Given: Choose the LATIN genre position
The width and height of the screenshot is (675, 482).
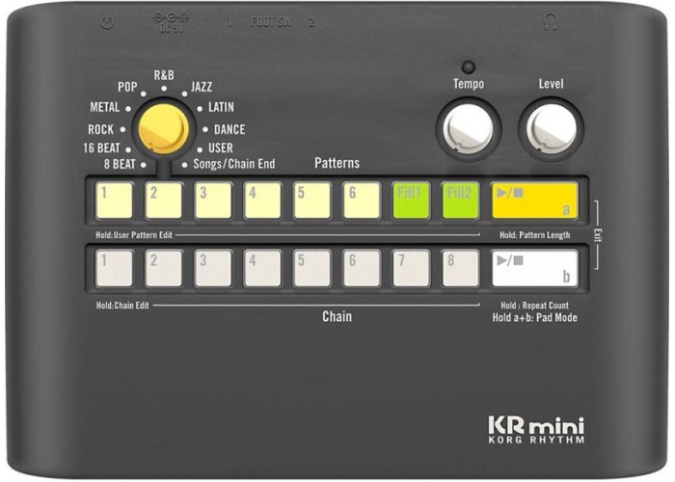Looking at the screenshot, I should tap(221, 107).
